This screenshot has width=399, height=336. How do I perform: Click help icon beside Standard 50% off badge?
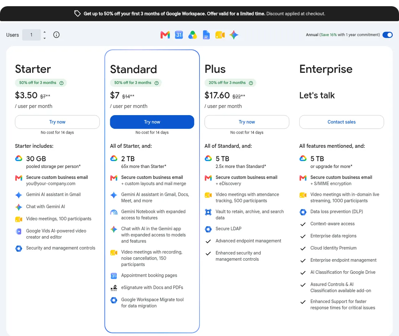[x=156, y=83]
